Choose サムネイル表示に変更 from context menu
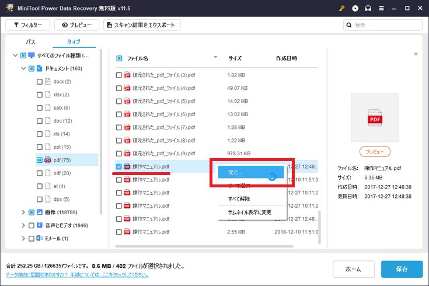This screenshot has width=429, height=286. [251, 212]
